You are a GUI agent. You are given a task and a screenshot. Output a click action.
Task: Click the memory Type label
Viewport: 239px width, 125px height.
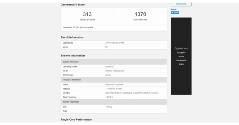click(65, 111)
